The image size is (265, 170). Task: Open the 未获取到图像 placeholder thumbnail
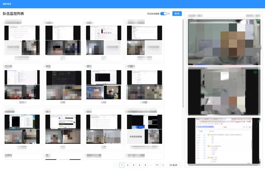coord(136,136)
